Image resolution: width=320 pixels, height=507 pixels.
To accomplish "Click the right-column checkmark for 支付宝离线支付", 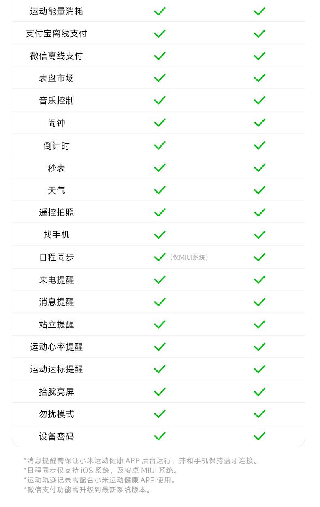I will pos(259,34).
